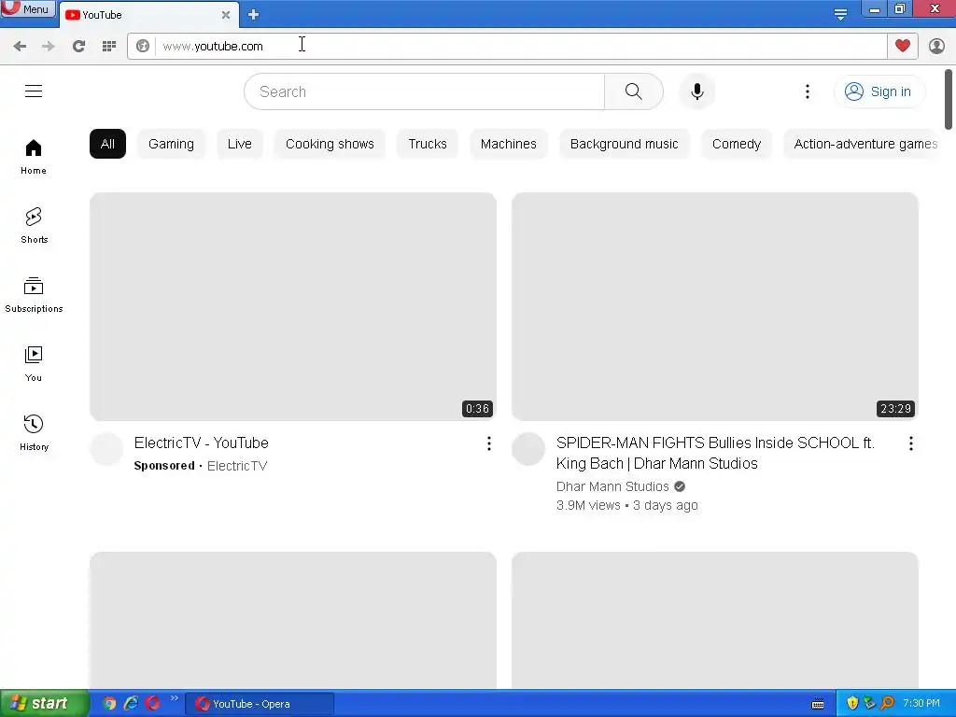Click ElectricTV channel avatar placeholder
Image resolution: width=956 pixels, height=717 pixels.
coord(106,449)
